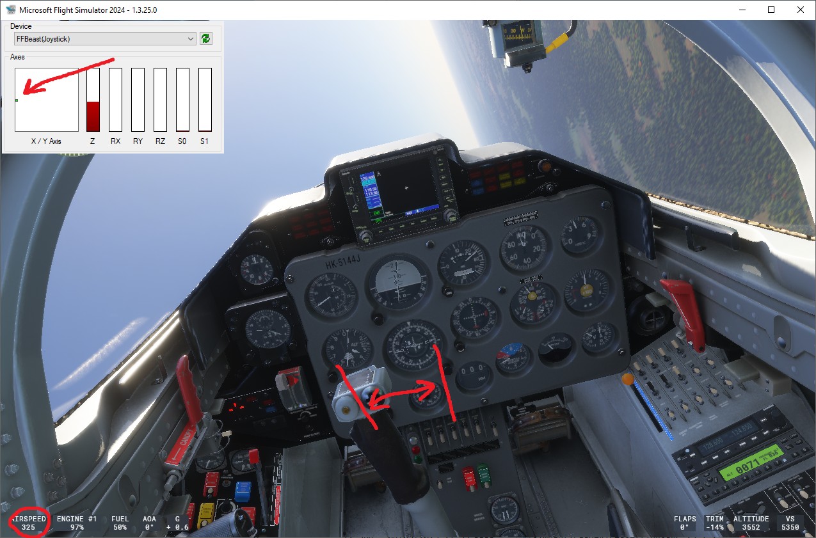Click the RZ axis bar
The width and height of the screenshot is (816, 538).
[160, 100]
